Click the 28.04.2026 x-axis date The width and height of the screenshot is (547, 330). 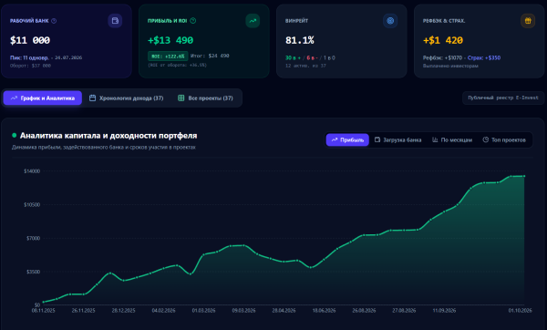[284, 311]
